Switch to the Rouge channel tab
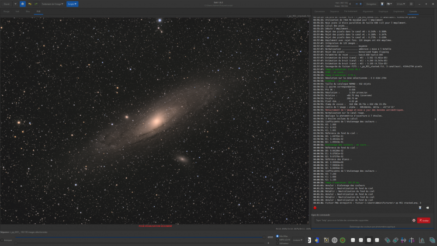437x246 pixels. 7,11
